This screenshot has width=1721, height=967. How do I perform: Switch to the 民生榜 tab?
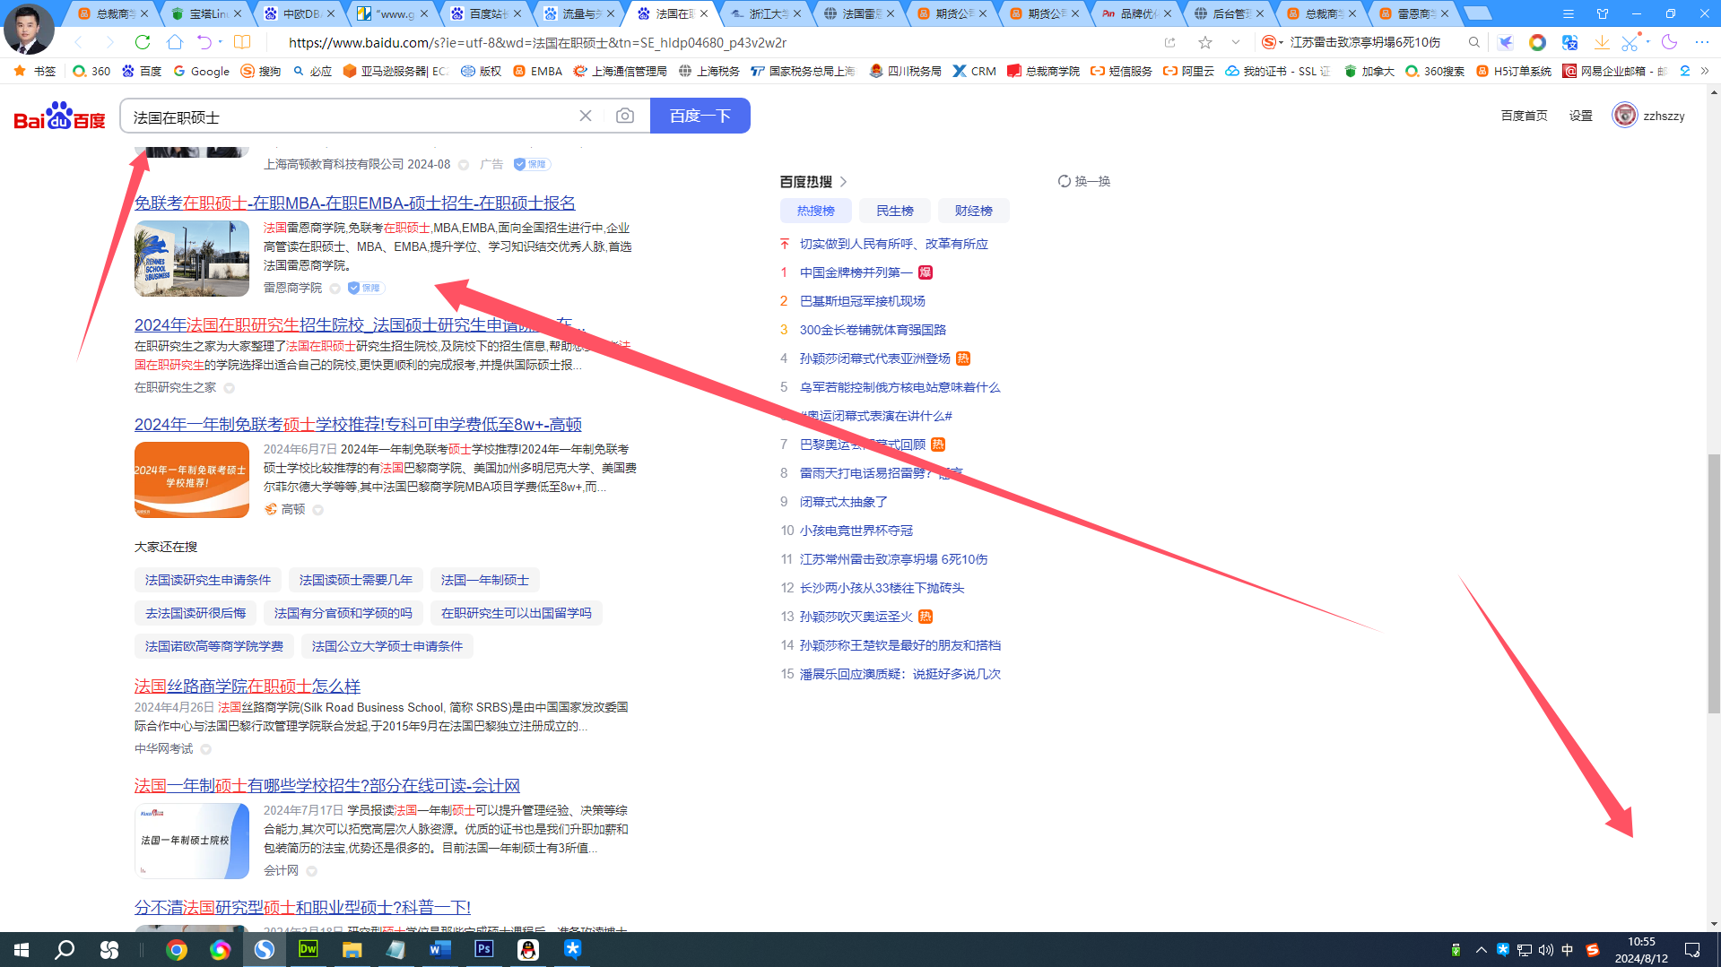894,211
